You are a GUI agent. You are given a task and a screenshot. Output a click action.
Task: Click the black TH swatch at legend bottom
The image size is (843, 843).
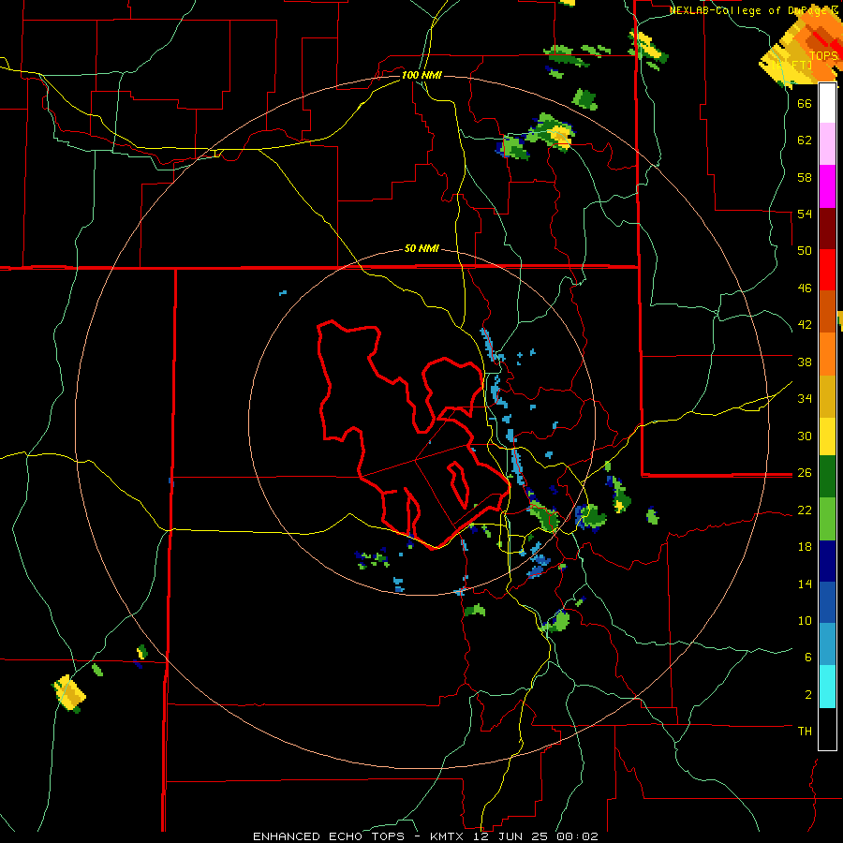(827, 729)
